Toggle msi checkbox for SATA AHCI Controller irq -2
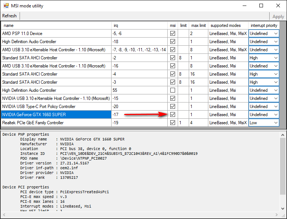The image size is (287, 219). click(x=172, y=58)
